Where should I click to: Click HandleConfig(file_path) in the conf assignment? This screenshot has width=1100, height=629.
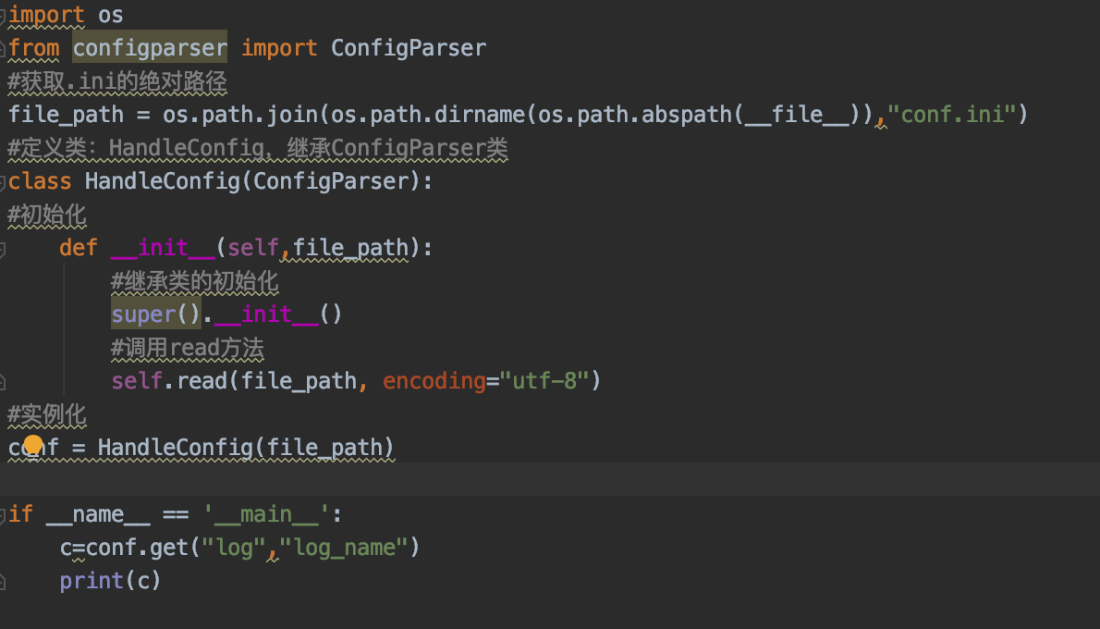coord(246,448)
